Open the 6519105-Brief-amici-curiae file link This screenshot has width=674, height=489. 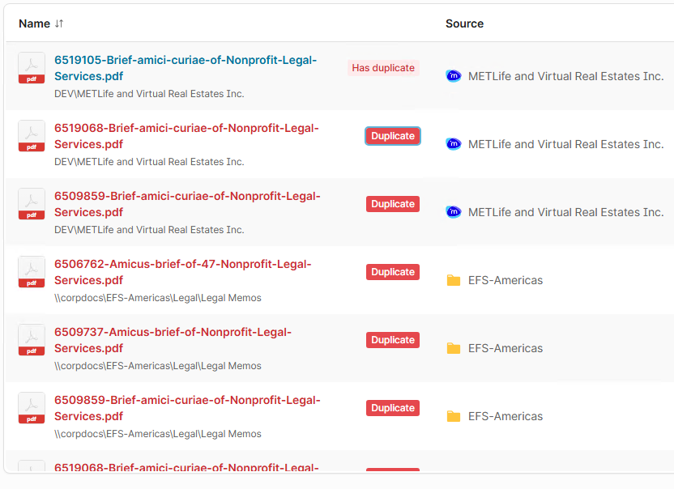coord(185,68)
